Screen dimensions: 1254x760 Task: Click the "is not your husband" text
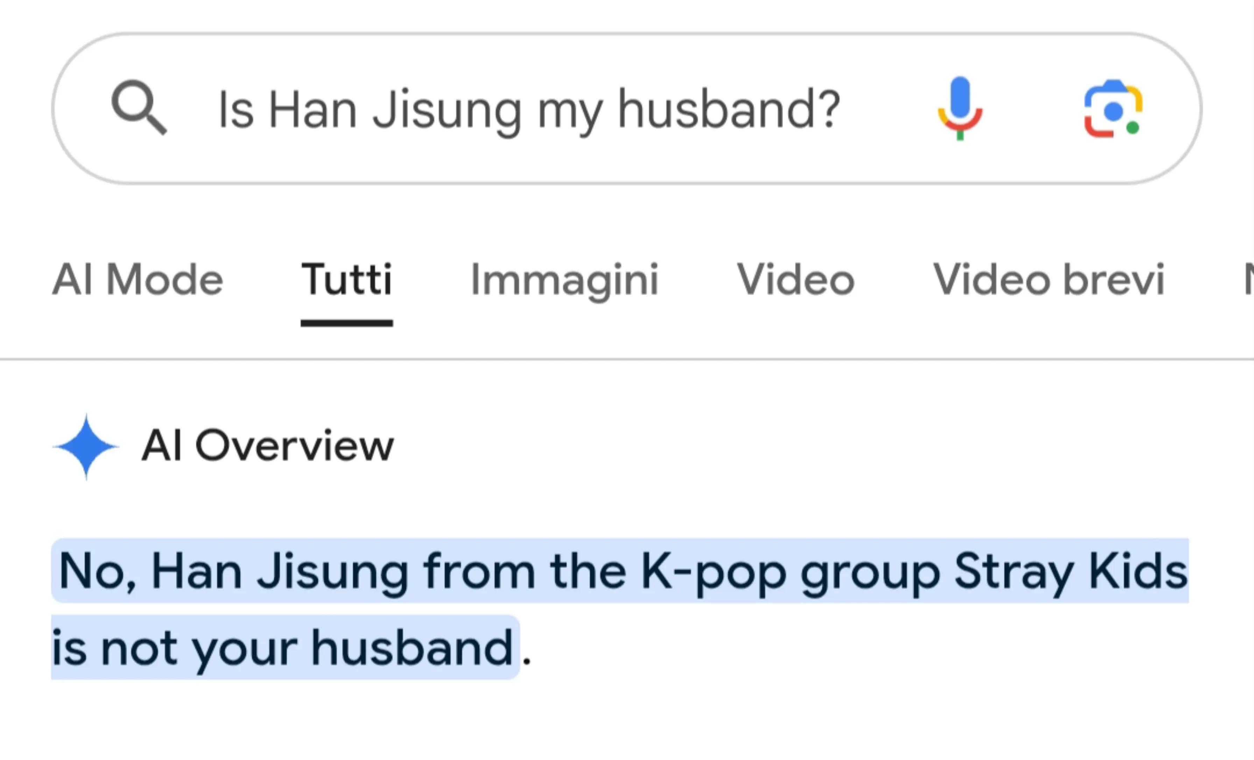282,648
